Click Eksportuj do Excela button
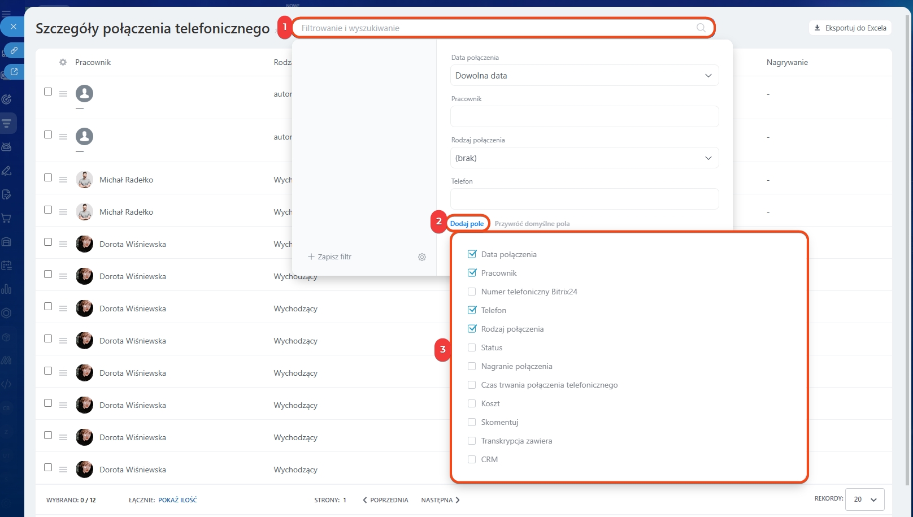The height and width of the screenshot is (517, 913). coord(850,28)
